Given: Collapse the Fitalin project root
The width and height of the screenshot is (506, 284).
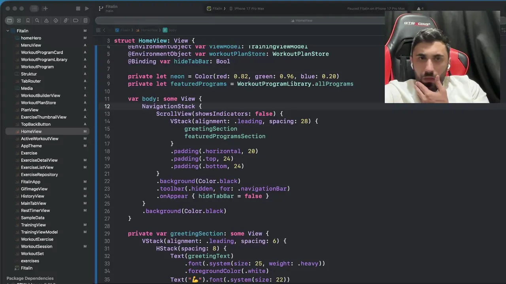Looking at the screenshot, I should (8, 31).
